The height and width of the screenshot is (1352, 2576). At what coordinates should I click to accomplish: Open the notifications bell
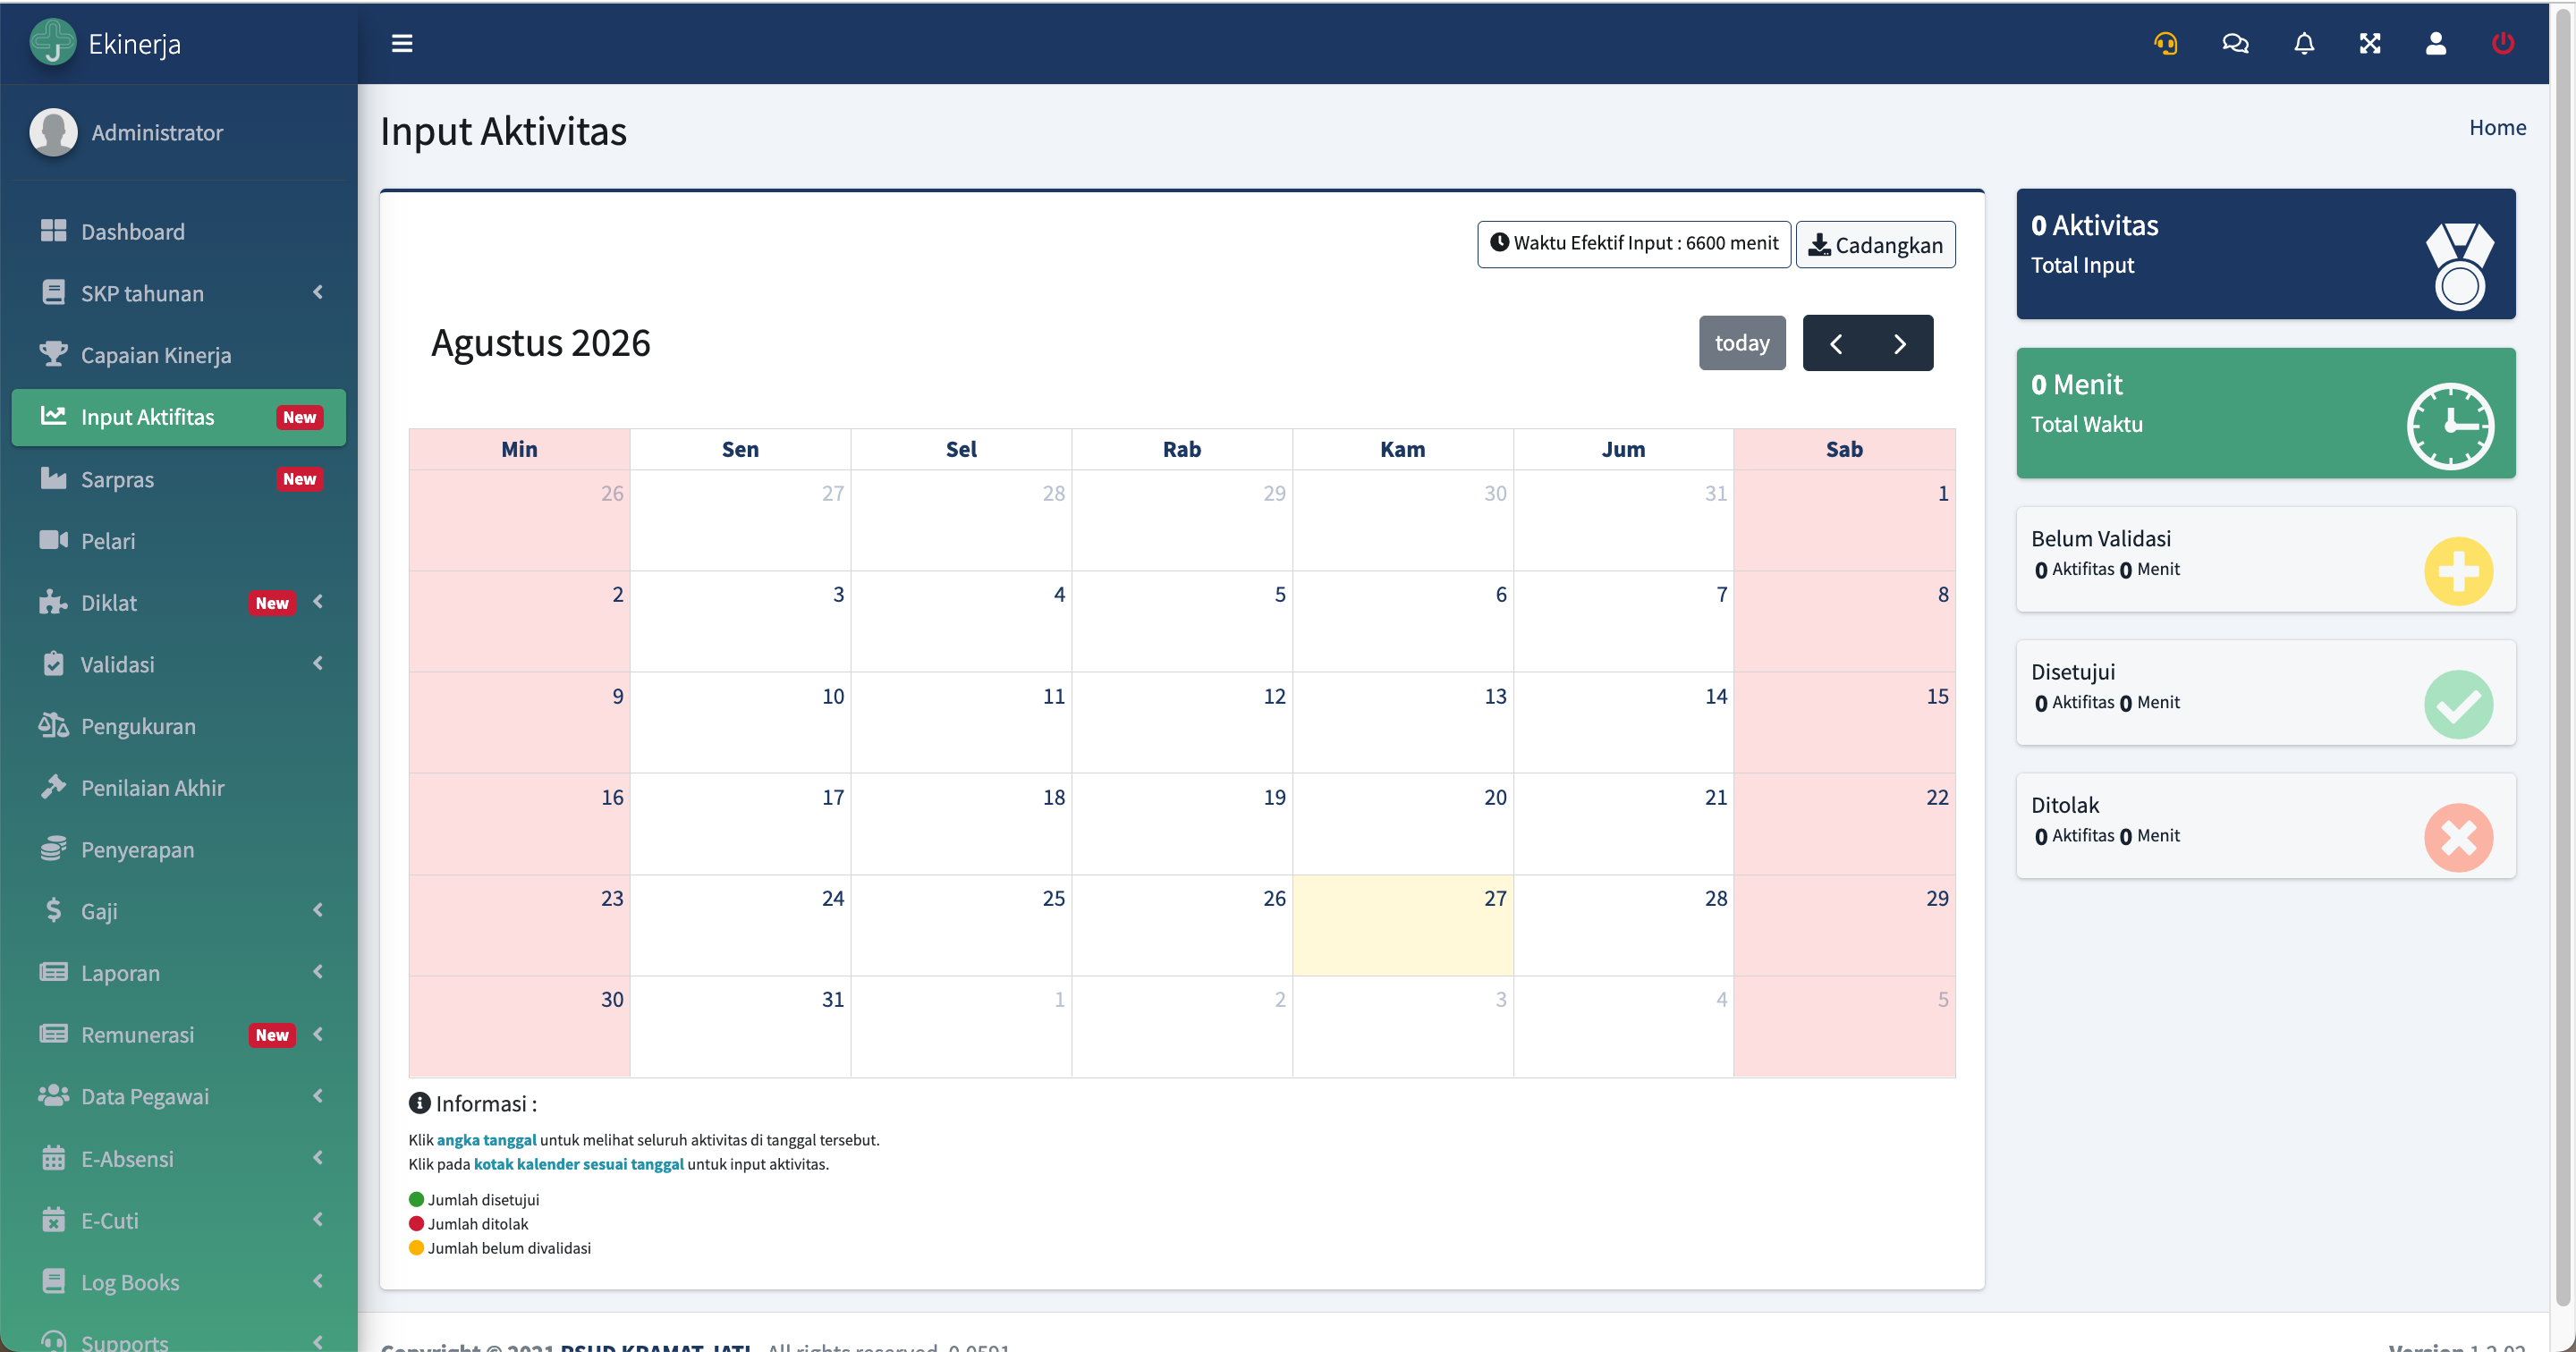click(2304, 43)
